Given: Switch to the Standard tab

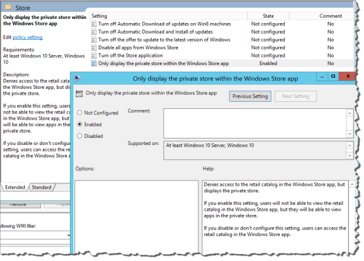Looking at the screenshot, I should (x=41, y=187).
